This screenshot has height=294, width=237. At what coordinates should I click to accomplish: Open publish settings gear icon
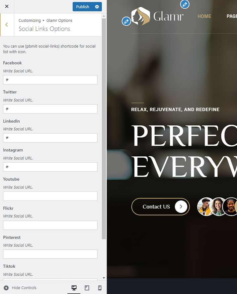[97, 7]
